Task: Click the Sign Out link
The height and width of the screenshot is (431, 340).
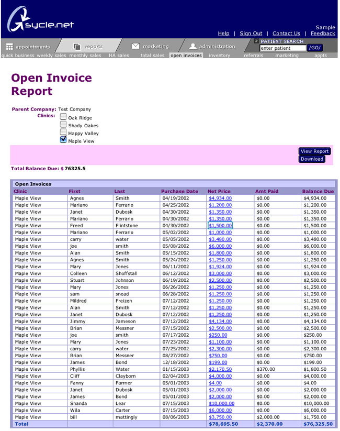Action: 251,34
